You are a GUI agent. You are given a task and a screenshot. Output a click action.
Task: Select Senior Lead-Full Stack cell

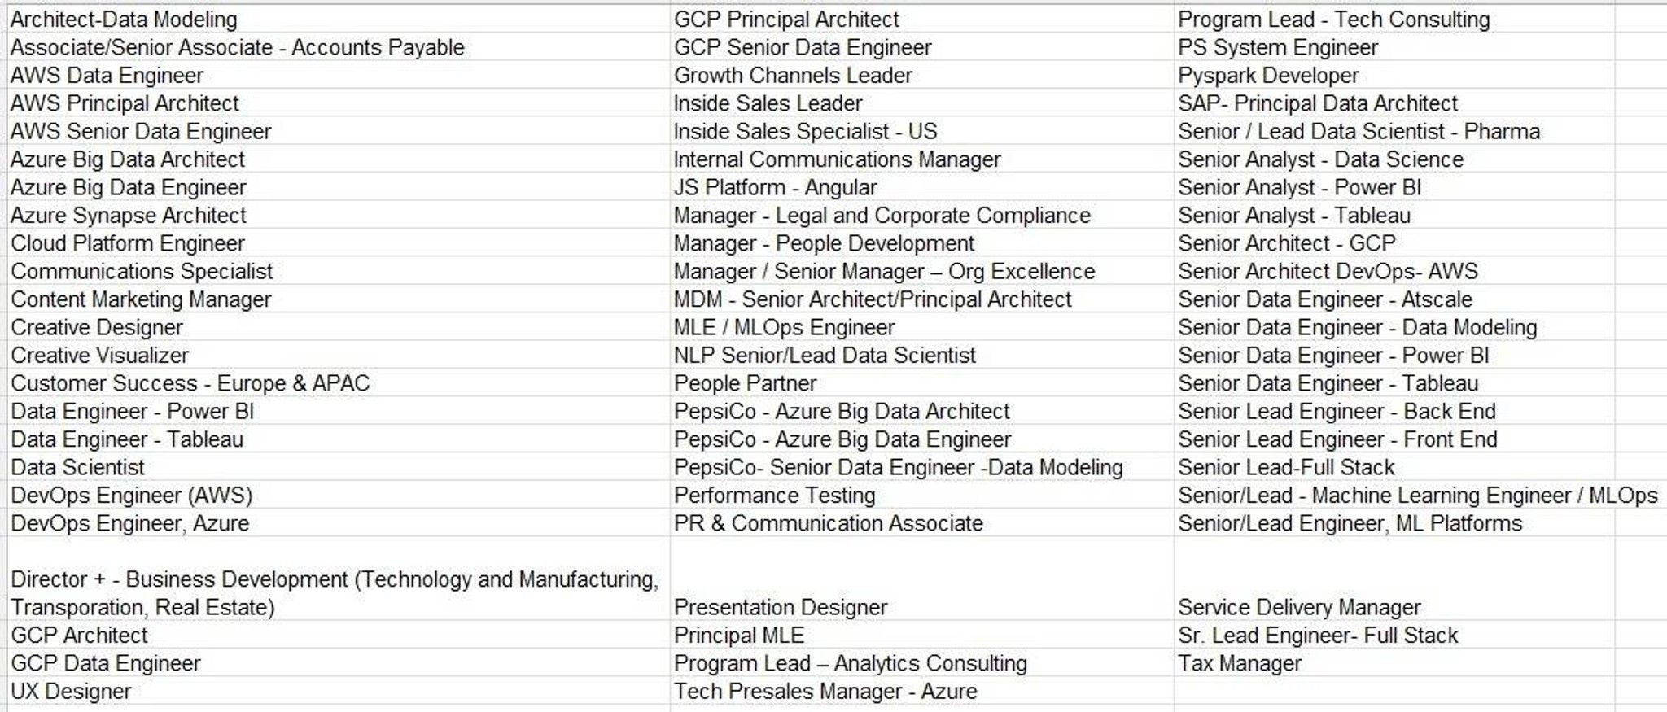point(1394,467)
